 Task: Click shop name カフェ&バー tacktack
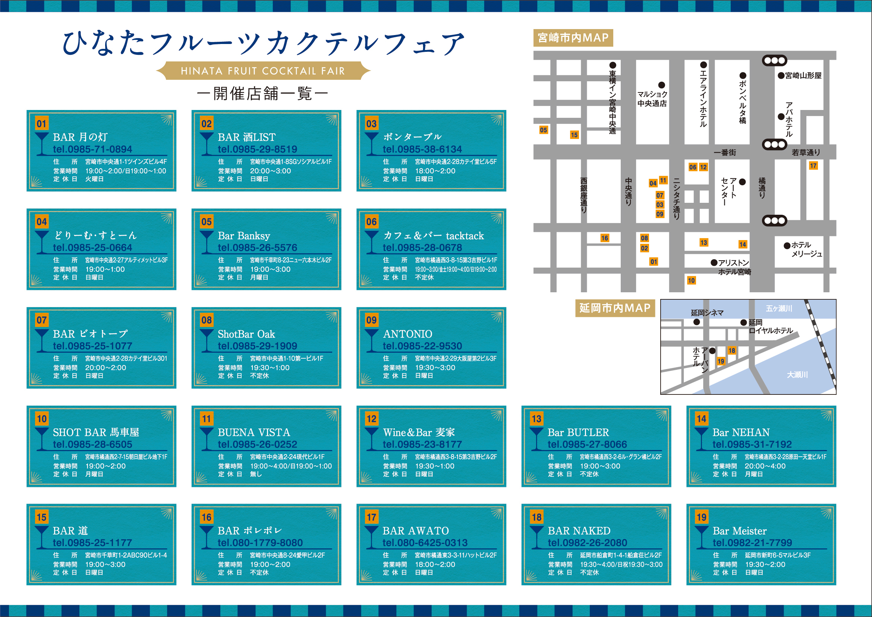point(434,236)
